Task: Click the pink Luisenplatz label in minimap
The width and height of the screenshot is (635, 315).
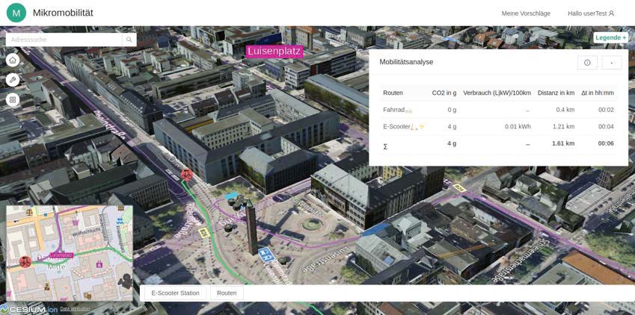Action: click(61, 255)
